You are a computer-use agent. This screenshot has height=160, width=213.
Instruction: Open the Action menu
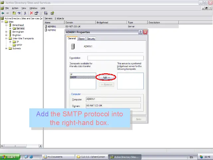click(x=15, y=8)
